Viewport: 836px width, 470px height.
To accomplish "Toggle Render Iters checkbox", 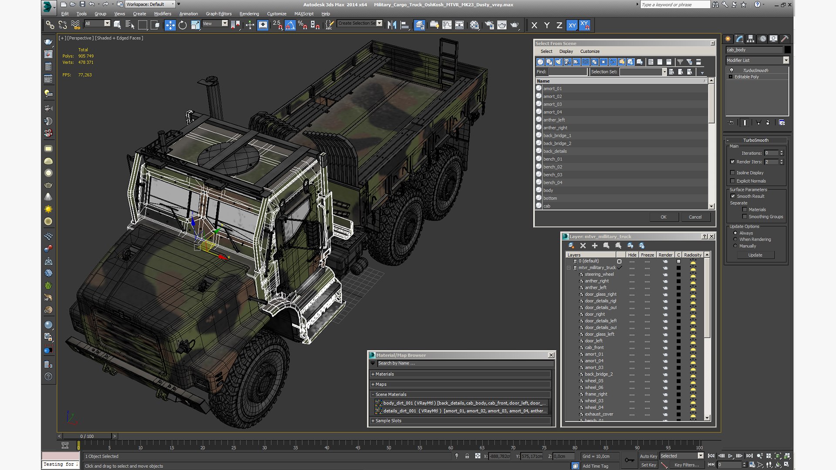I will click(x=732, y=162).
